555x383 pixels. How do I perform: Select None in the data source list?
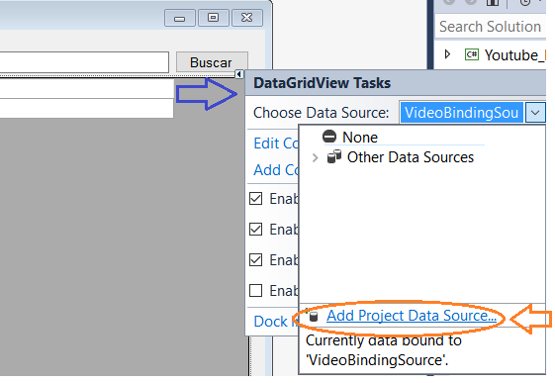(x=360, y=137)
